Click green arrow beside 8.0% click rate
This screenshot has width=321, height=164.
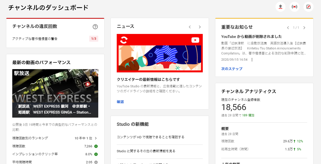pos(96,154)
